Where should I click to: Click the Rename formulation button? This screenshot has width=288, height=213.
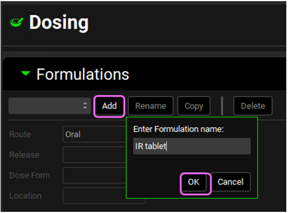point(151,106)
